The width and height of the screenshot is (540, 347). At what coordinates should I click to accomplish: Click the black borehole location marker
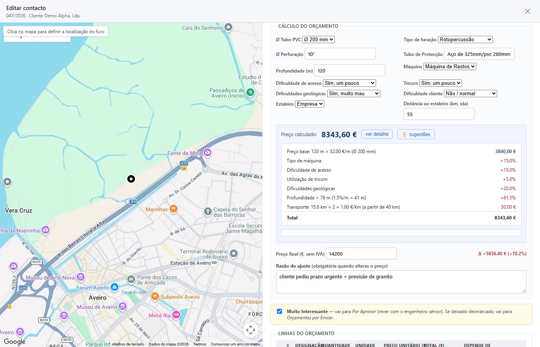[131, 179]
